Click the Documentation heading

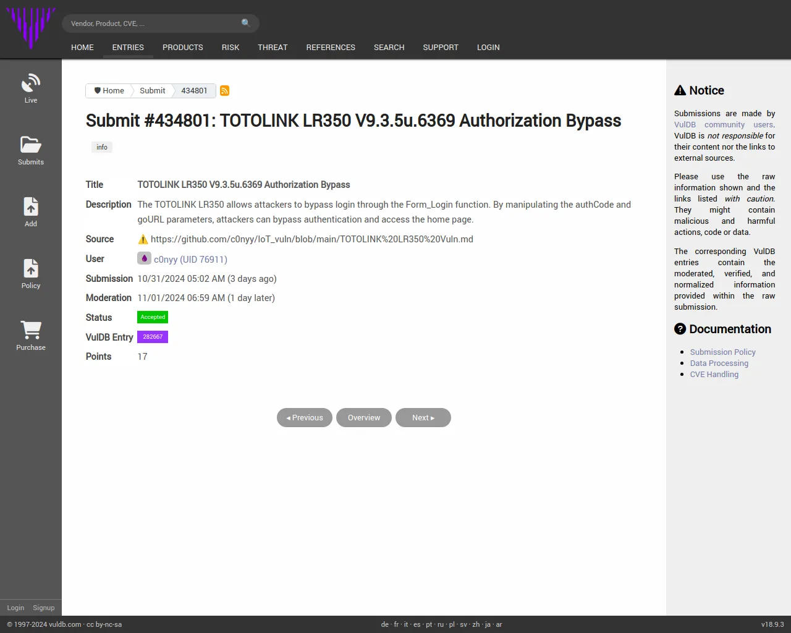pyautogui.click(x=722, y=329)
